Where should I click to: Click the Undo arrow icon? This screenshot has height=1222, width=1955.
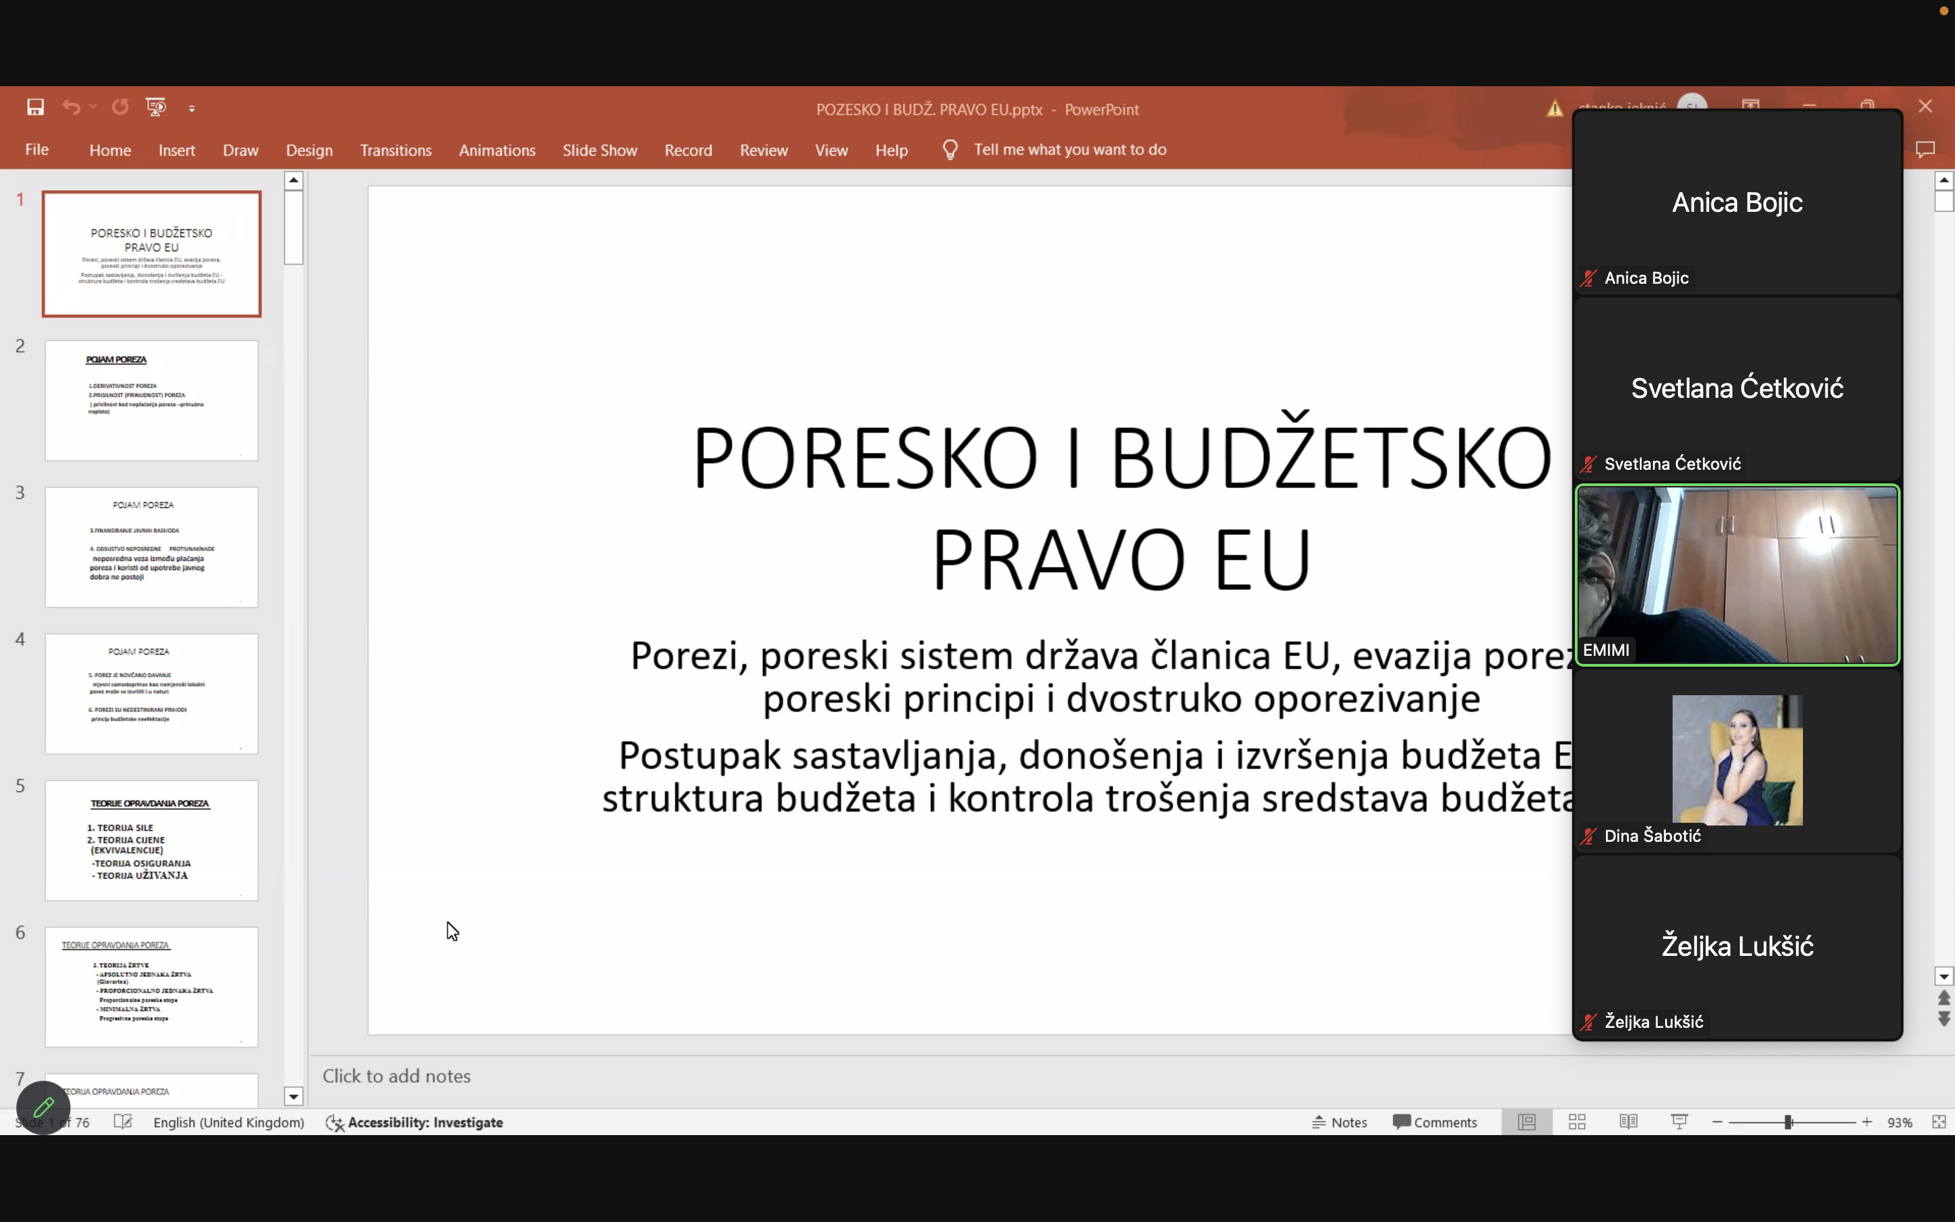point(71,107)
